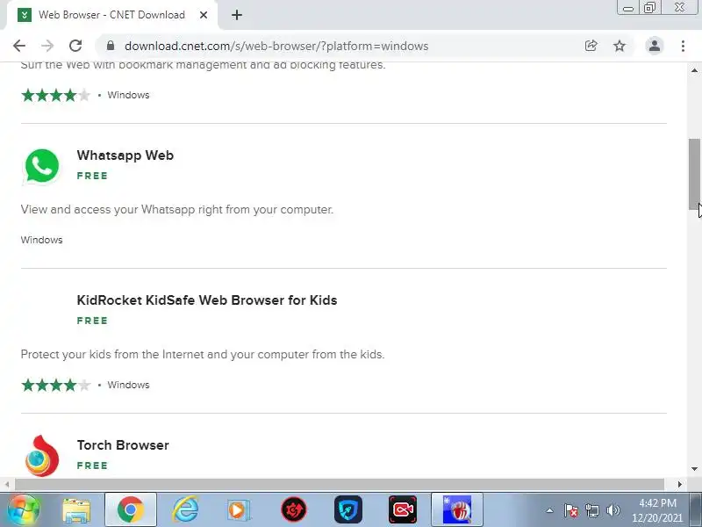Close the Web Browser - CNET Download tab

pos(204,15)
